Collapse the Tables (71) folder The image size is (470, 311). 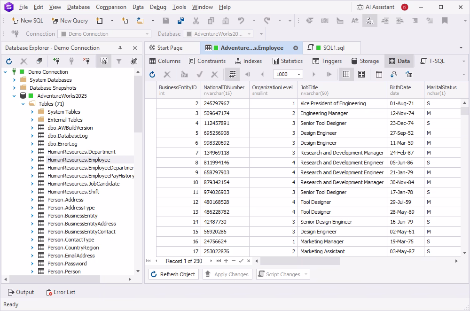[23, 104]
